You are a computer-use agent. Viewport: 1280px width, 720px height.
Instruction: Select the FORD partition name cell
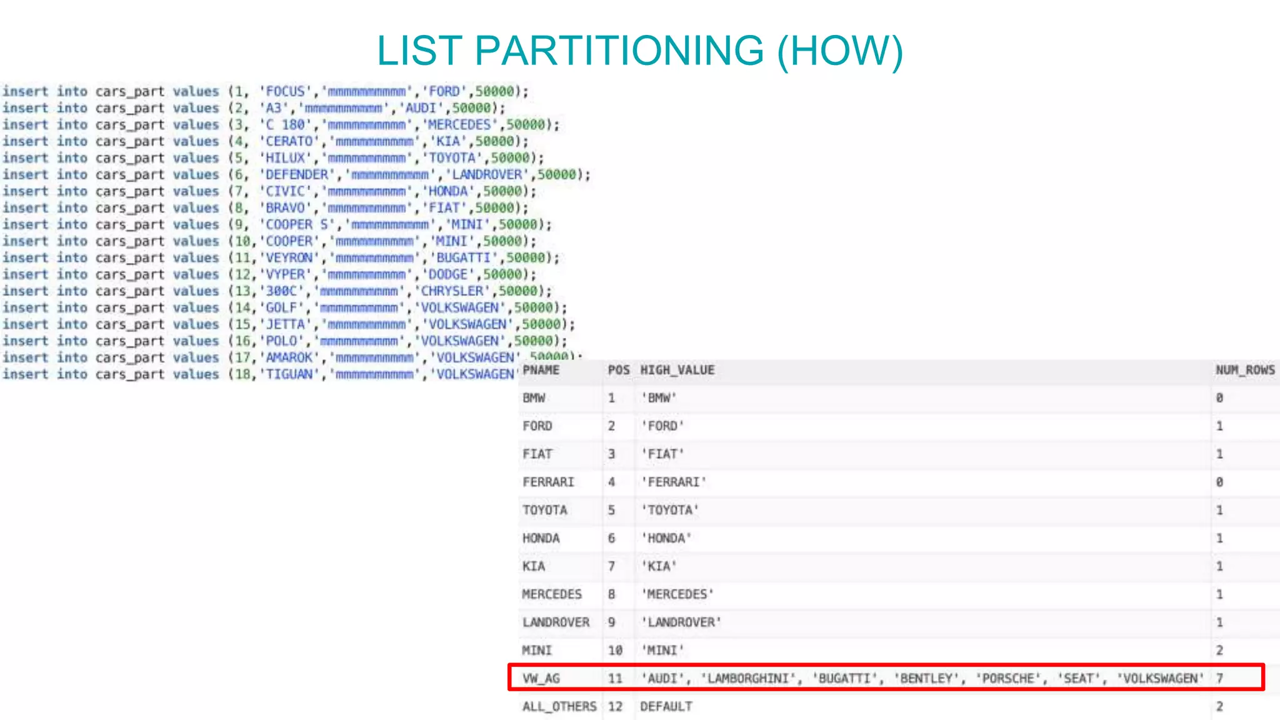click(537, 426)
